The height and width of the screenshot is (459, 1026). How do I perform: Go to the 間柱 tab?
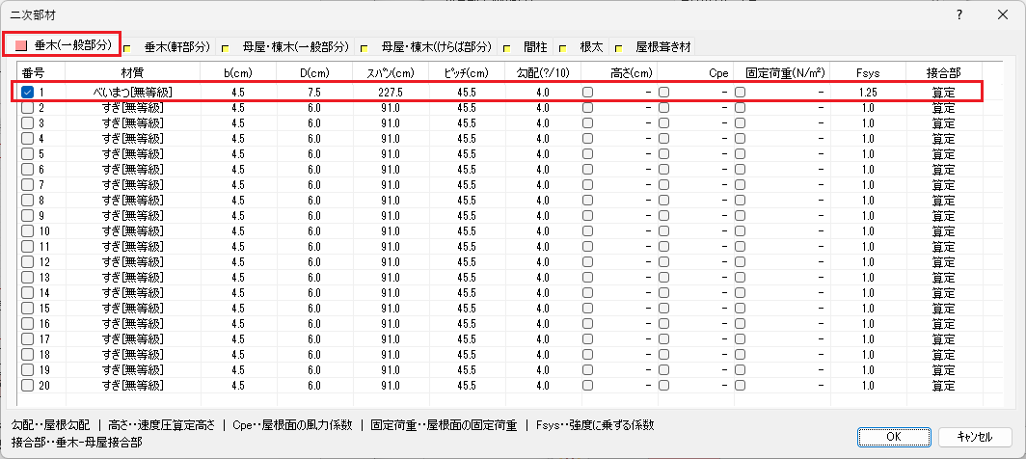(x=535, y=46)
